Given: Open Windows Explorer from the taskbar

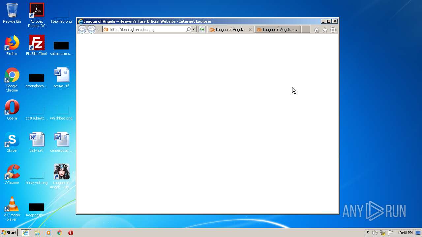Looking at the screenshot, I should [x=37, y=233].
